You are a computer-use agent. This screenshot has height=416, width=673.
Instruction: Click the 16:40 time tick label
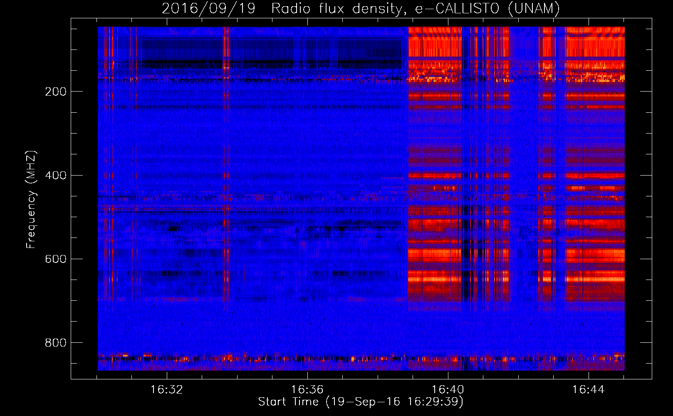[448, 390]
